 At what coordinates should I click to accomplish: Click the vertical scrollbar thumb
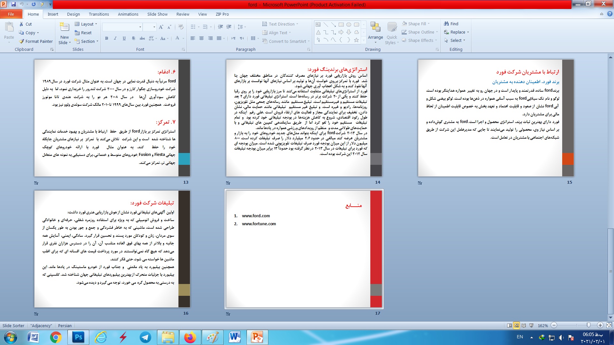(611, 271)
